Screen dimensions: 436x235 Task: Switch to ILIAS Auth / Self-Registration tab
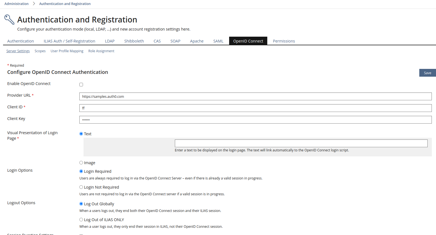pyautogui.click(x=69, y=41)
